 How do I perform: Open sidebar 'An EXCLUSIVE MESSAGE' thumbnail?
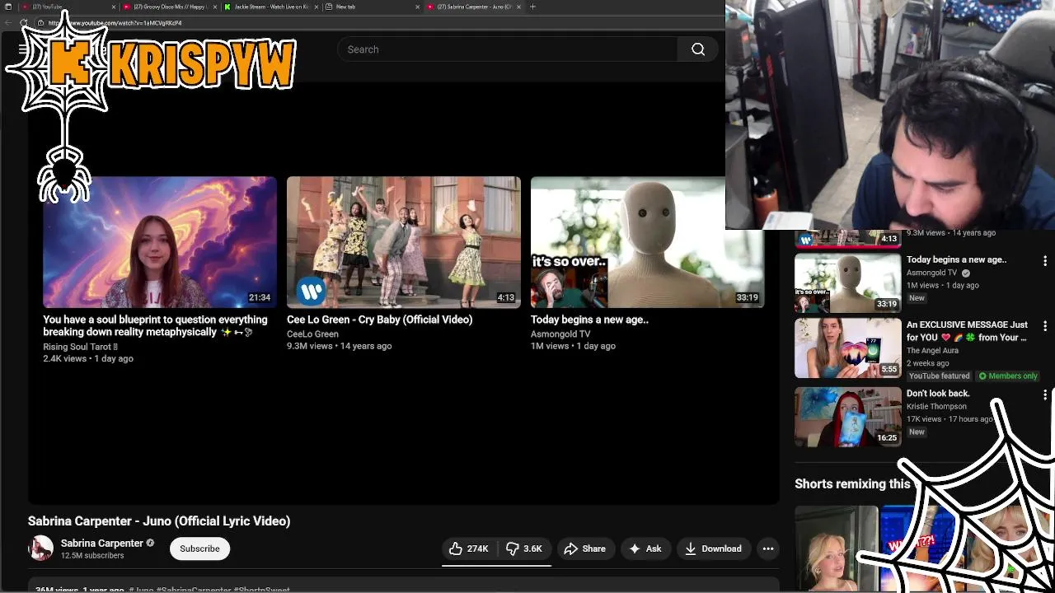(848, 348)
